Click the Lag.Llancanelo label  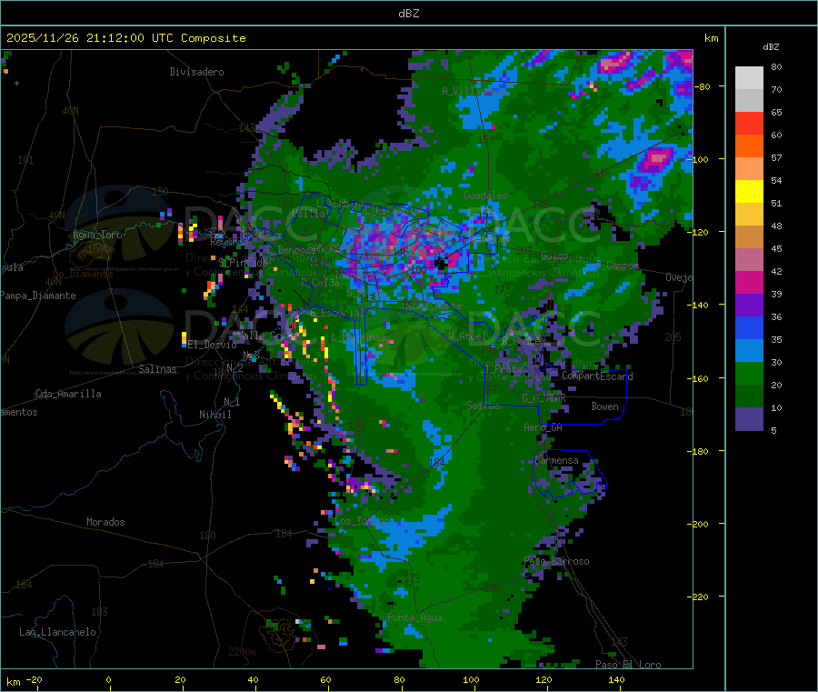(x=58, y=632)
